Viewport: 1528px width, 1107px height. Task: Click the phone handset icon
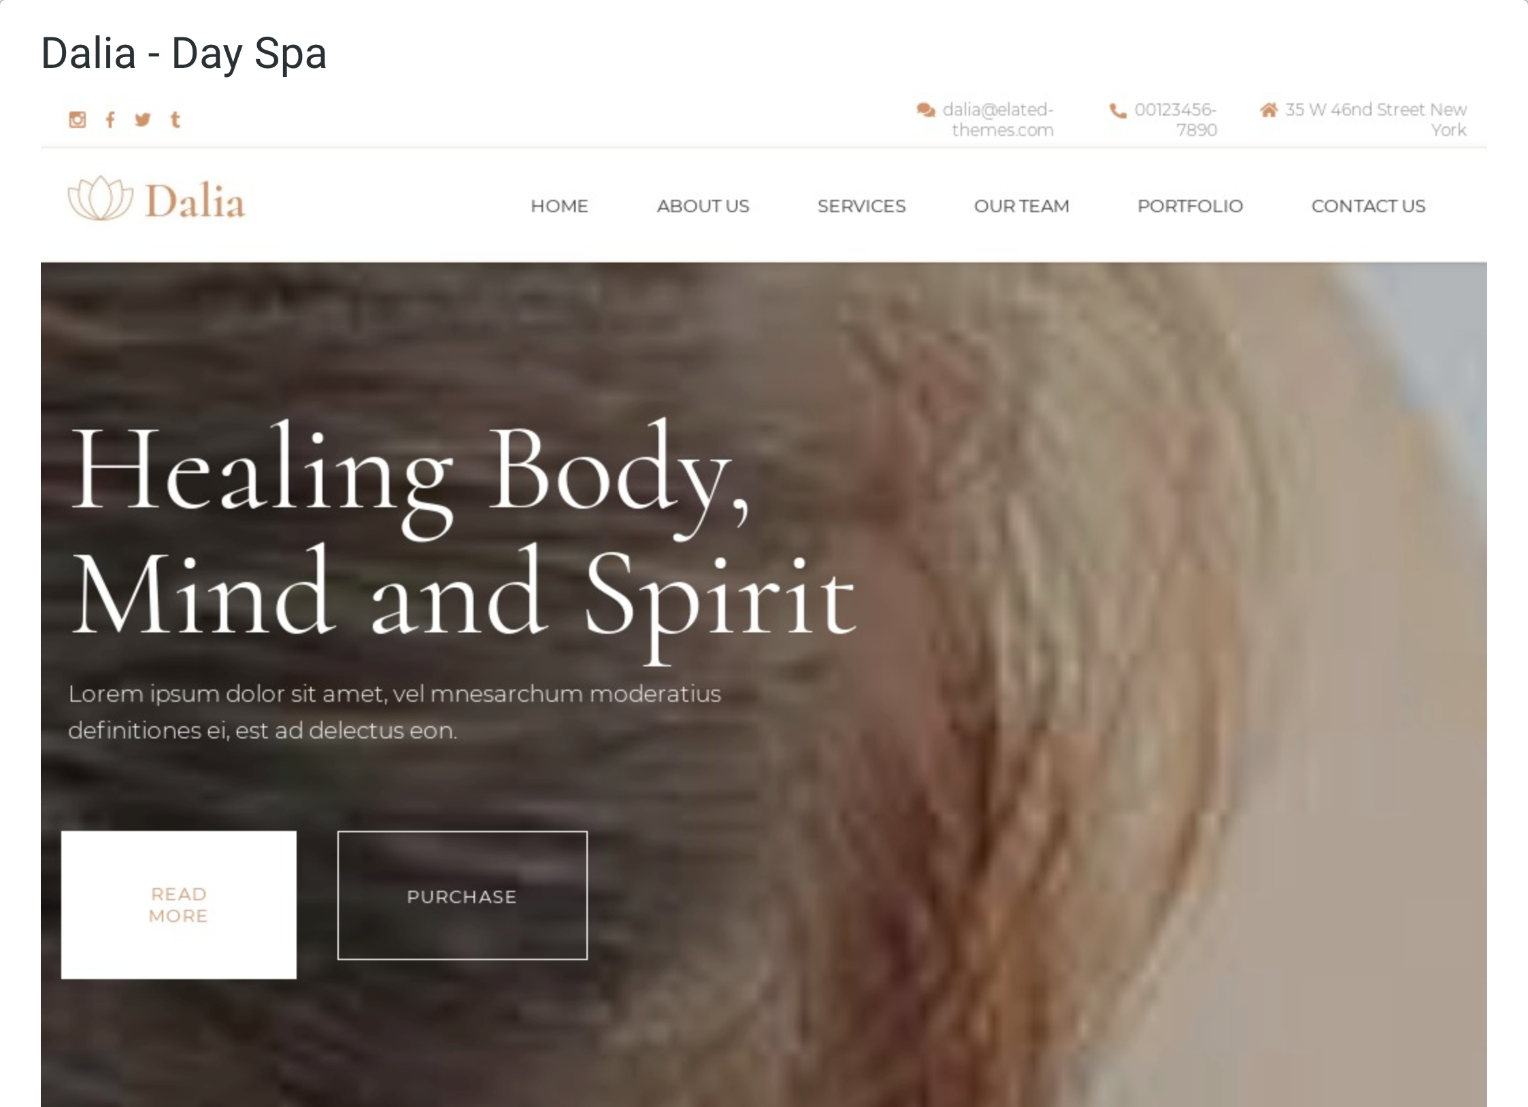click(1118, 110)
